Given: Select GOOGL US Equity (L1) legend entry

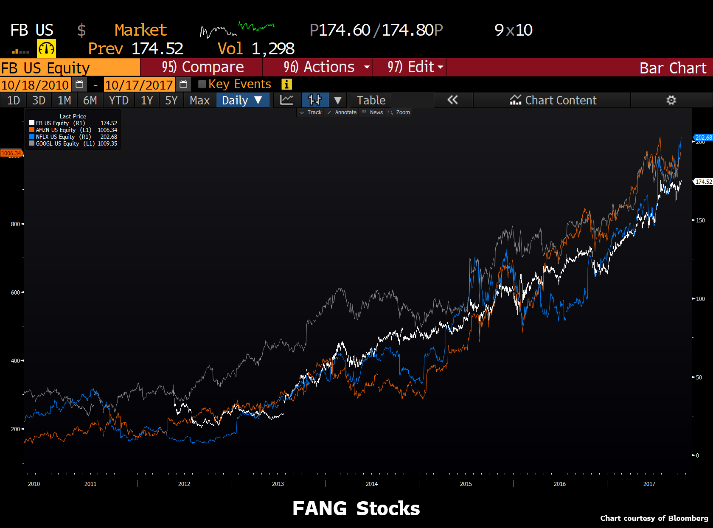Looking at the screenshot, I should tap(73, 143).
